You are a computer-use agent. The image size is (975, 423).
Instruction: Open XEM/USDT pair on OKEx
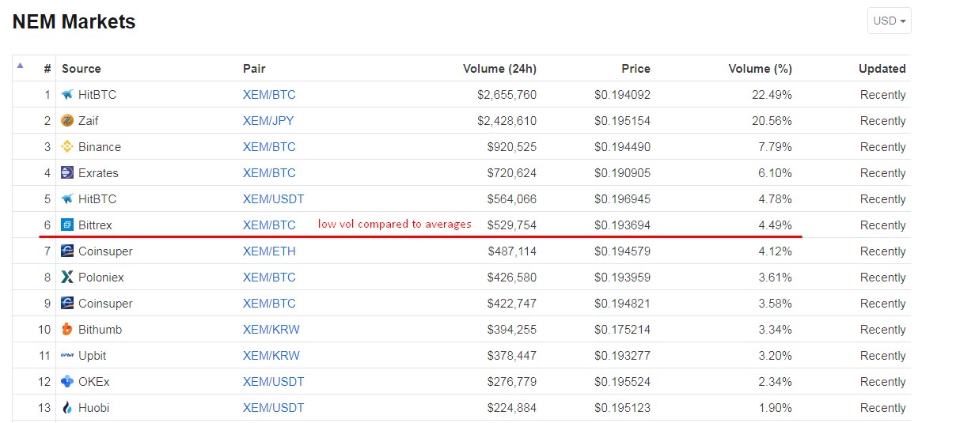click(x=273, y=382)
